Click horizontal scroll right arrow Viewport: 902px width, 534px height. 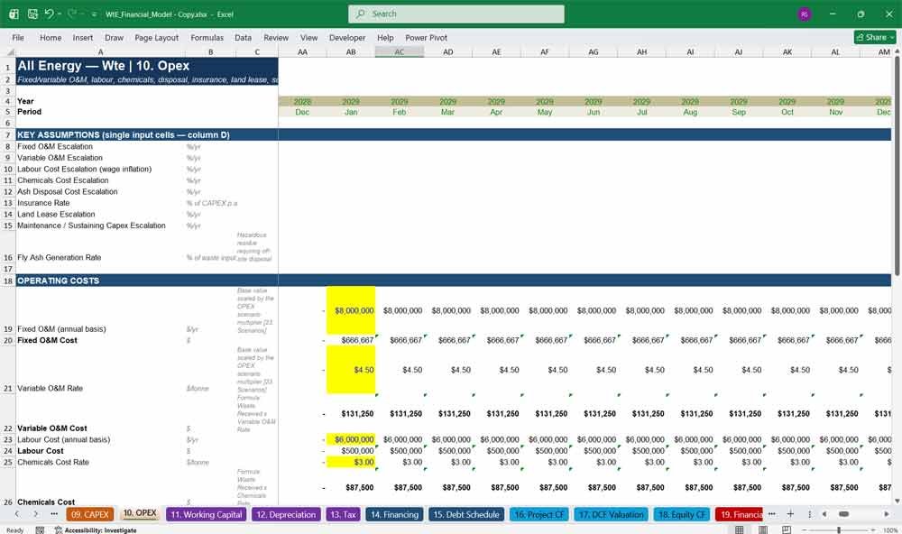887,514
